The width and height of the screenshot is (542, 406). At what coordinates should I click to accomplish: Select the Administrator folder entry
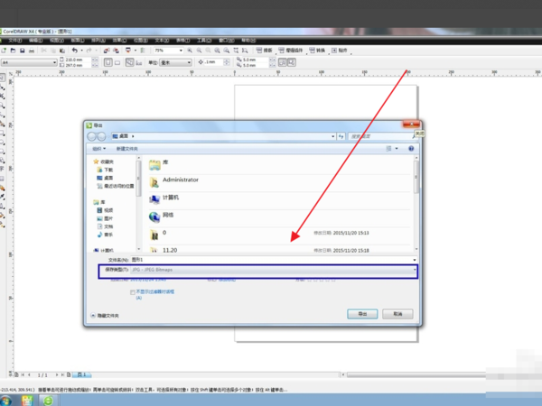point(279,182)
